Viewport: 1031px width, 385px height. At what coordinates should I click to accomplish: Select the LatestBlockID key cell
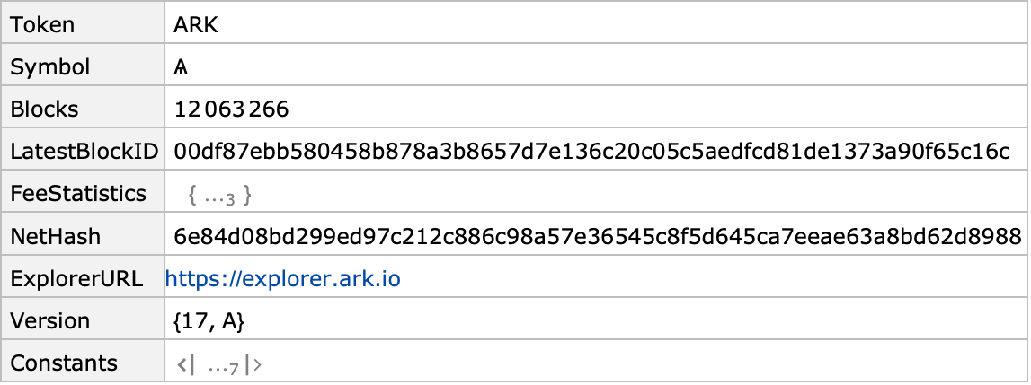point(83,151)
